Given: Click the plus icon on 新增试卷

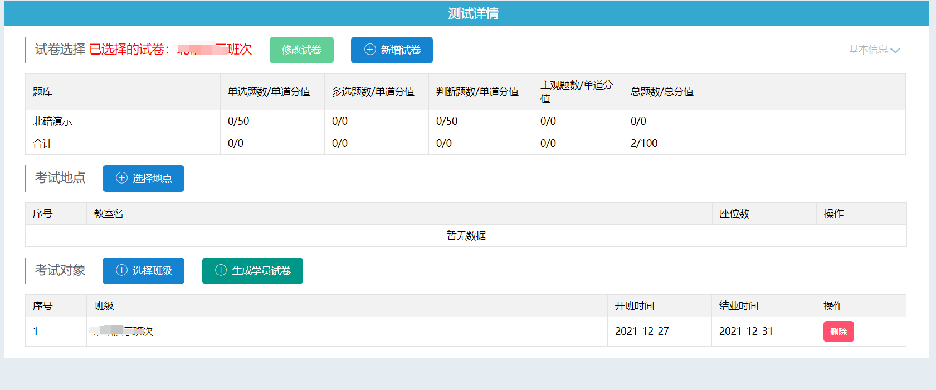Looking at the screenshot, I should (370, 50).
